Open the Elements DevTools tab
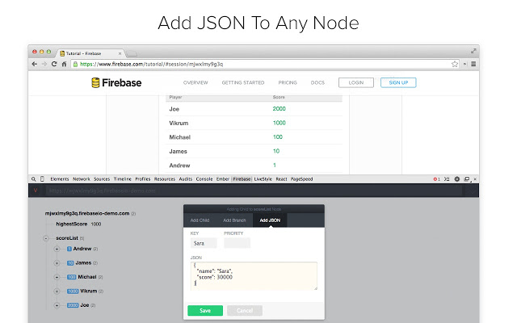Image resolution: width=517 pixels, height=323 pixels. [x=60, y=179]
